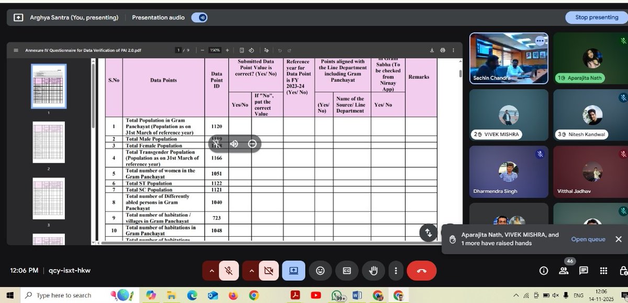Turn on your camera
The height and width of the screenshot is (303, 628).
(x=269, y=271)
